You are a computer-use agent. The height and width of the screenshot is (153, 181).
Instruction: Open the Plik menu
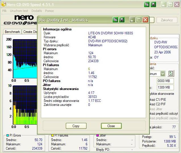click(5, 11)
